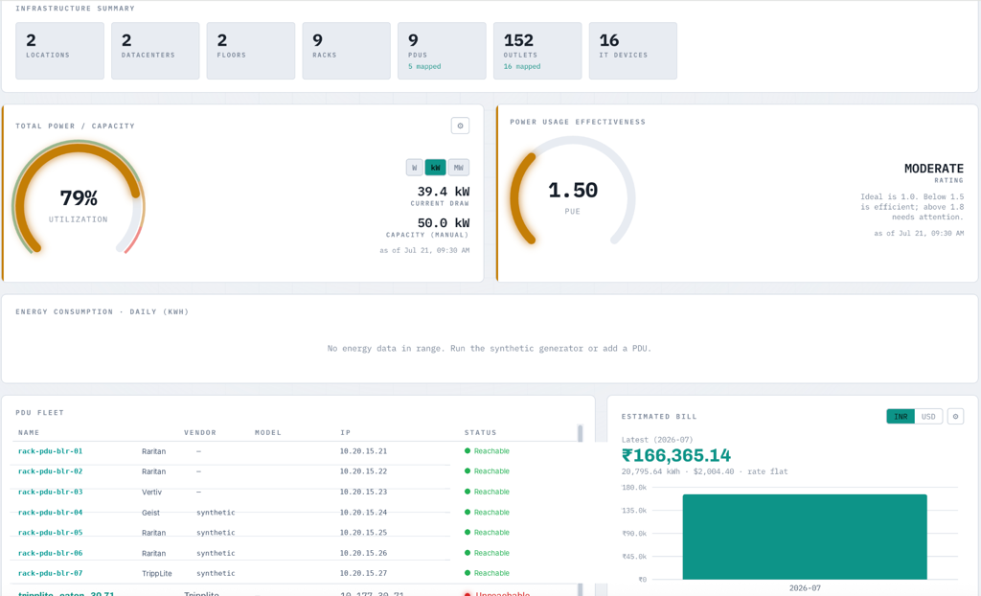Click the '16 mapped' outlets text

[522, 66]
